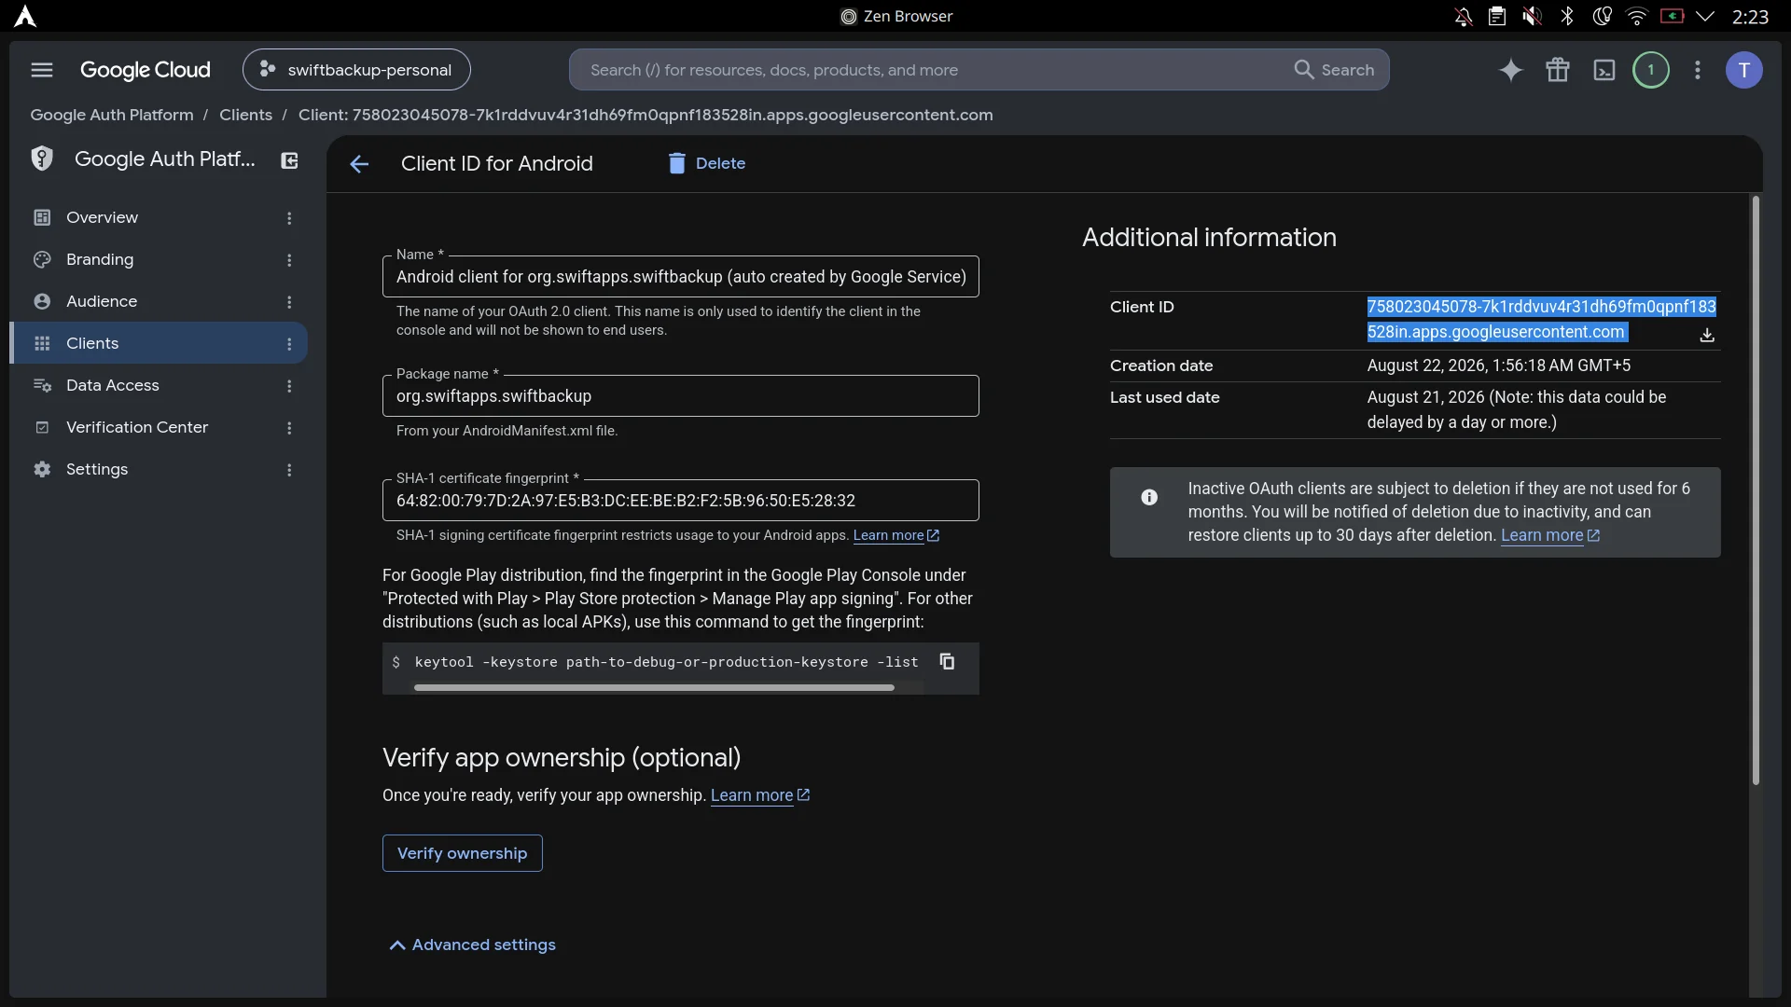Screen dimensions: 1791x1007
Task: Click the Name input field
Action: click(681, 277)
